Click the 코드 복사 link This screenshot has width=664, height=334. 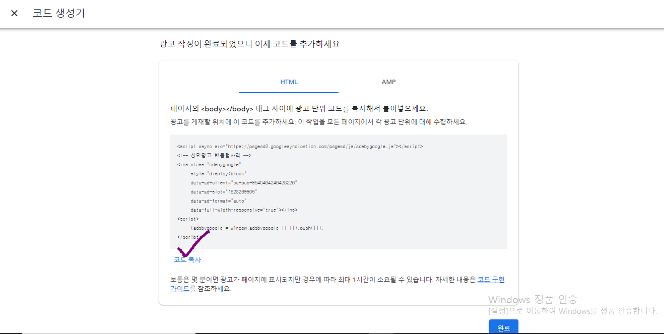click(187, 260)
